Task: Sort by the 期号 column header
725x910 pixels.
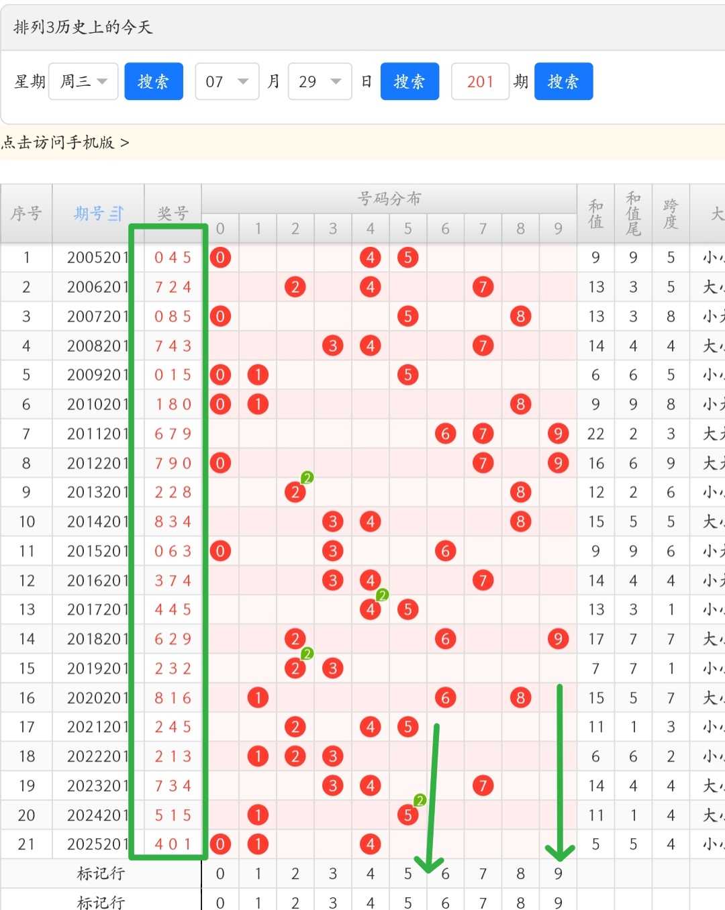Action: pyautogui.click(x=98, y=213)
